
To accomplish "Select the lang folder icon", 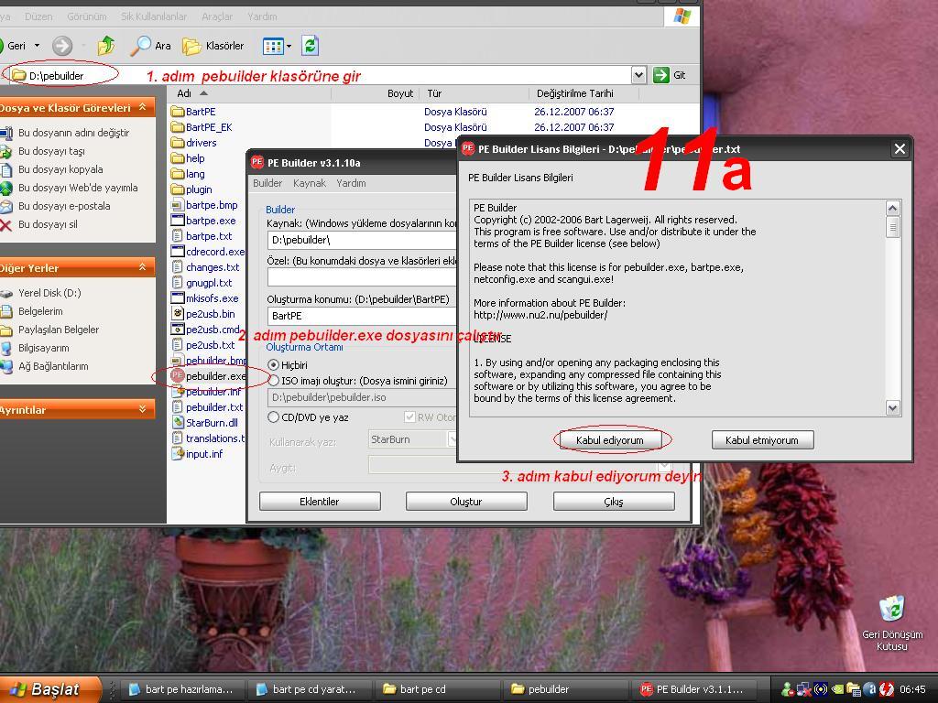I will [x=178, y=173].
